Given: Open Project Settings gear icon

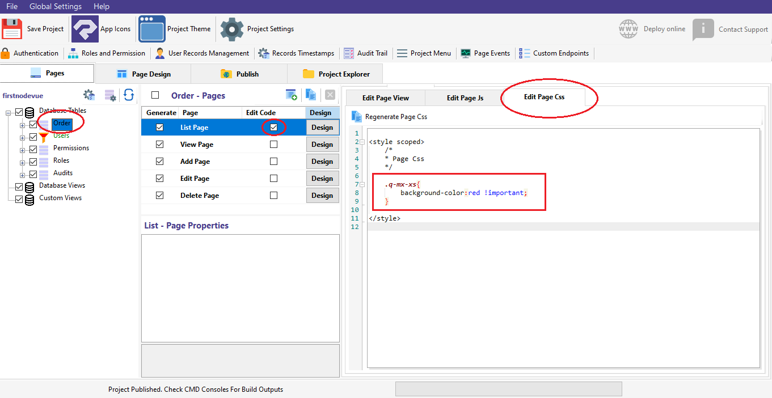Looking at the screenshot, I should pos(231,29).
